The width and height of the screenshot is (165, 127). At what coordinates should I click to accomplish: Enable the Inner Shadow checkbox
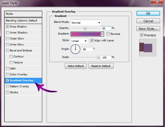click(7, 33)
